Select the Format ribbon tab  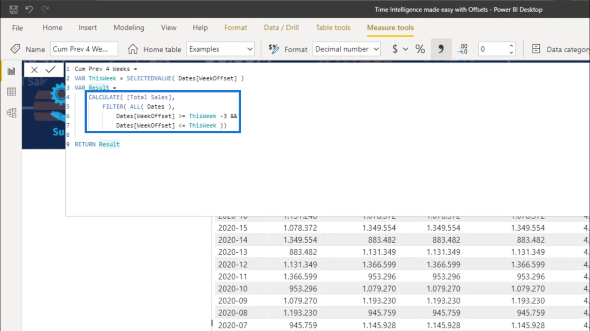click(x=236, y=28)
